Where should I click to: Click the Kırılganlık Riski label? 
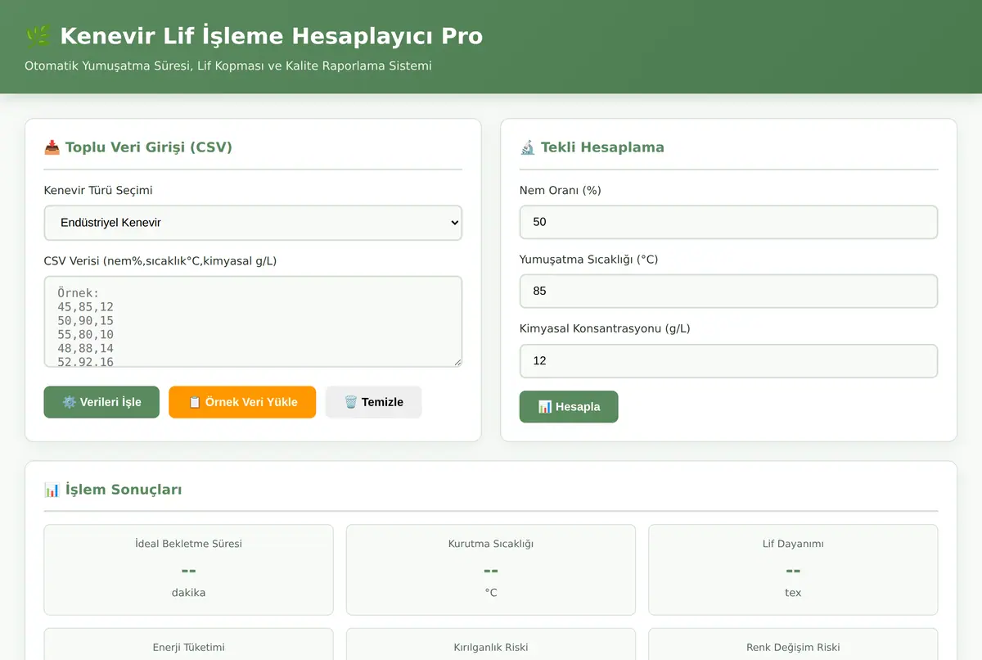(491, 647)
